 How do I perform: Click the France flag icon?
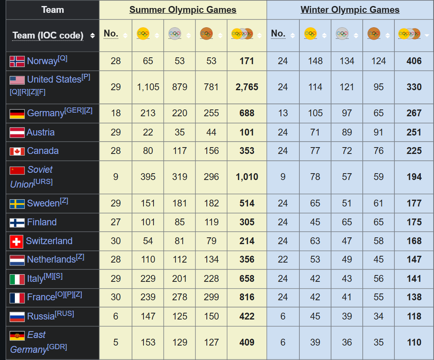click(17, 298)
